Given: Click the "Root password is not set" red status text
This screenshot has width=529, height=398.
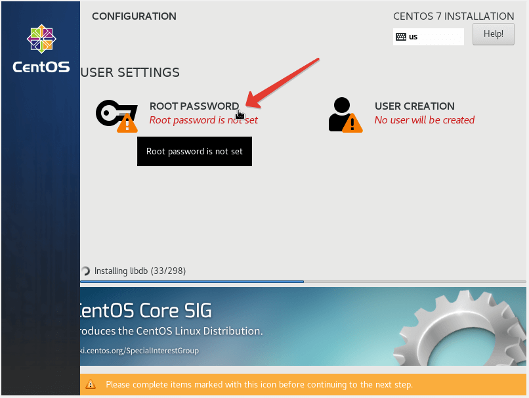Looking at the screenshot, I should [x=203, y=120].
